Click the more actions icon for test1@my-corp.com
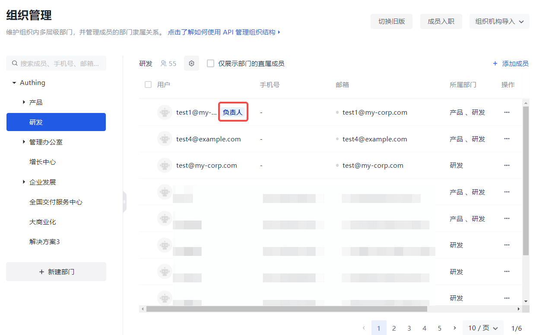533x335 pixels. point(507,112)
